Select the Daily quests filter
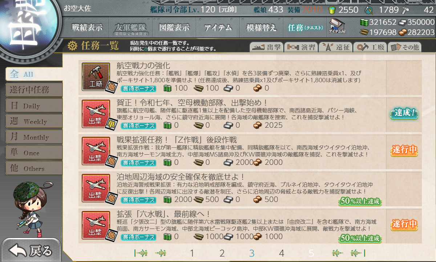The height and width of the screenshot is (262, 436). click(x=34, y=106)
